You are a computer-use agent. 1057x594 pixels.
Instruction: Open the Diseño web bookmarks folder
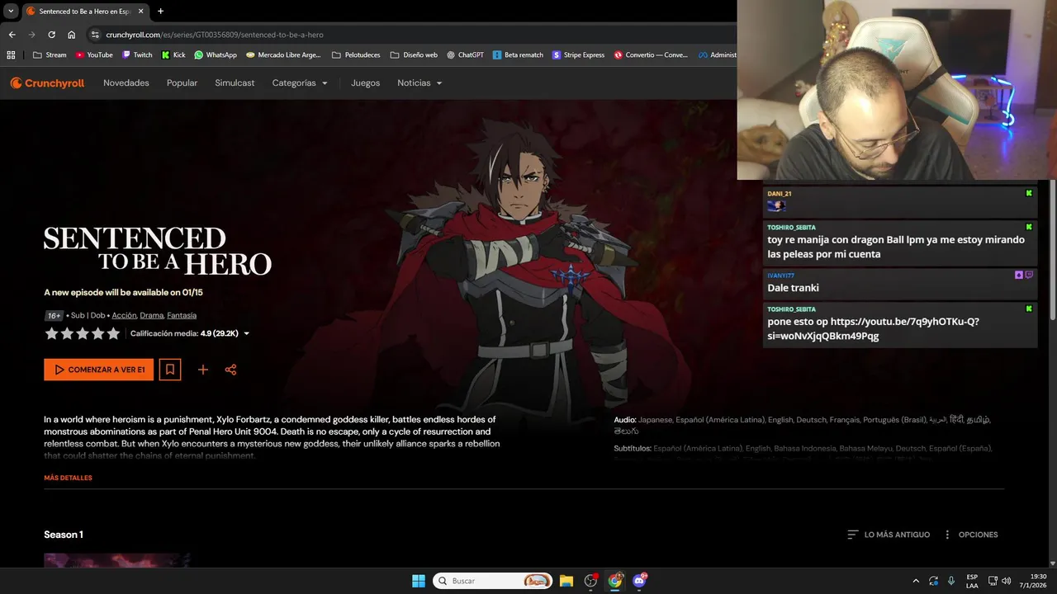coord(413,55)
